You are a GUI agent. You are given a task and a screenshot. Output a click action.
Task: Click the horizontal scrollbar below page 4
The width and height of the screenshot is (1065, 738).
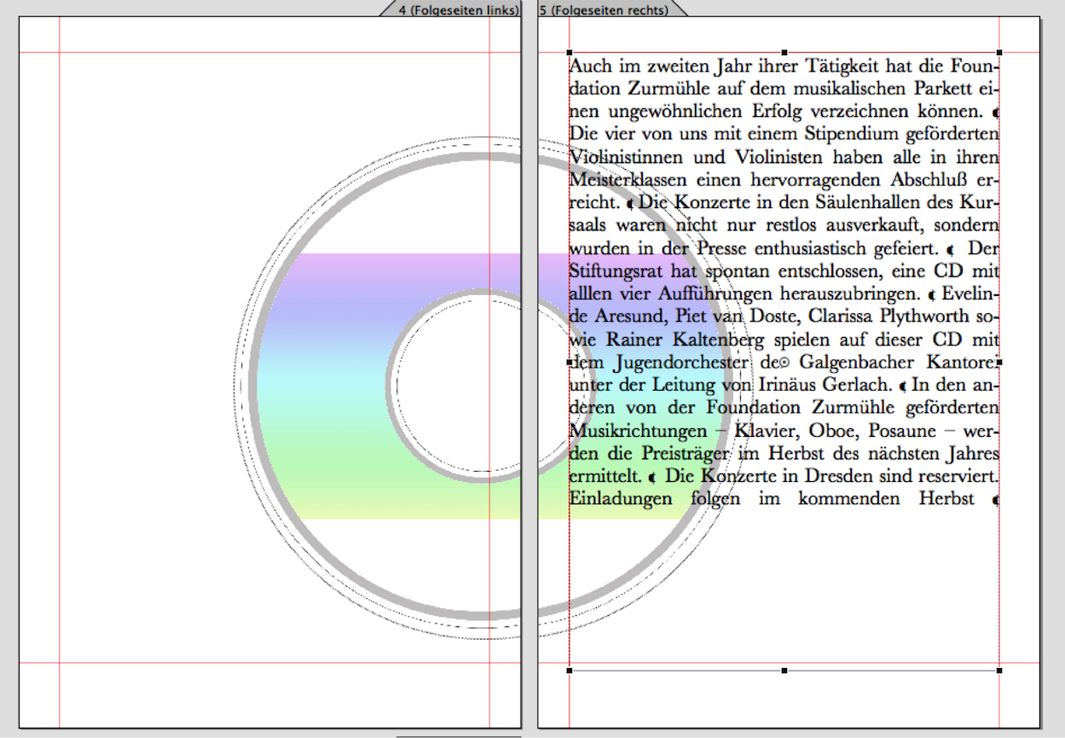(459, 735)
